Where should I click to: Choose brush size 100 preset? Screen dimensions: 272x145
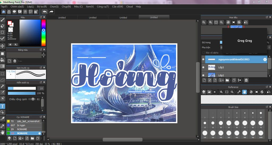click(205, 134)
